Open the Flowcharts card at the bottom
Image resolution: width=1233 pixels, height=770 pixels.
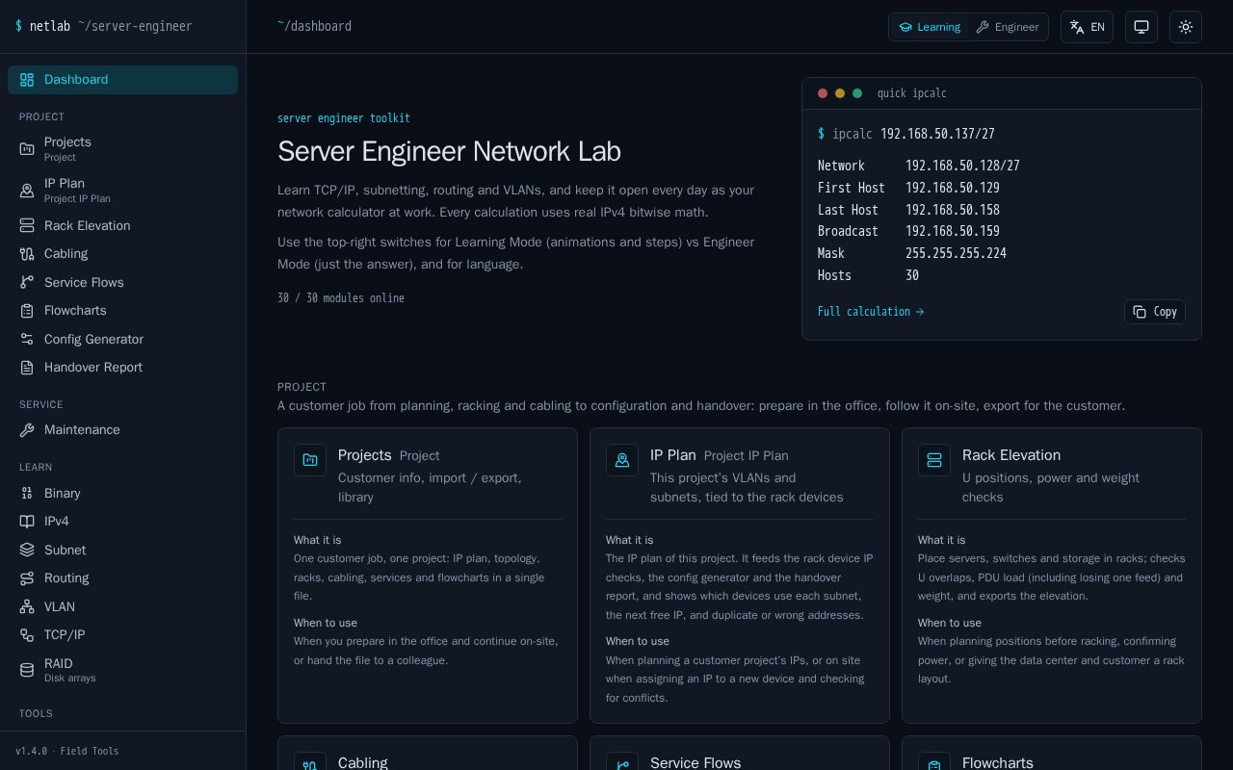1052,753
